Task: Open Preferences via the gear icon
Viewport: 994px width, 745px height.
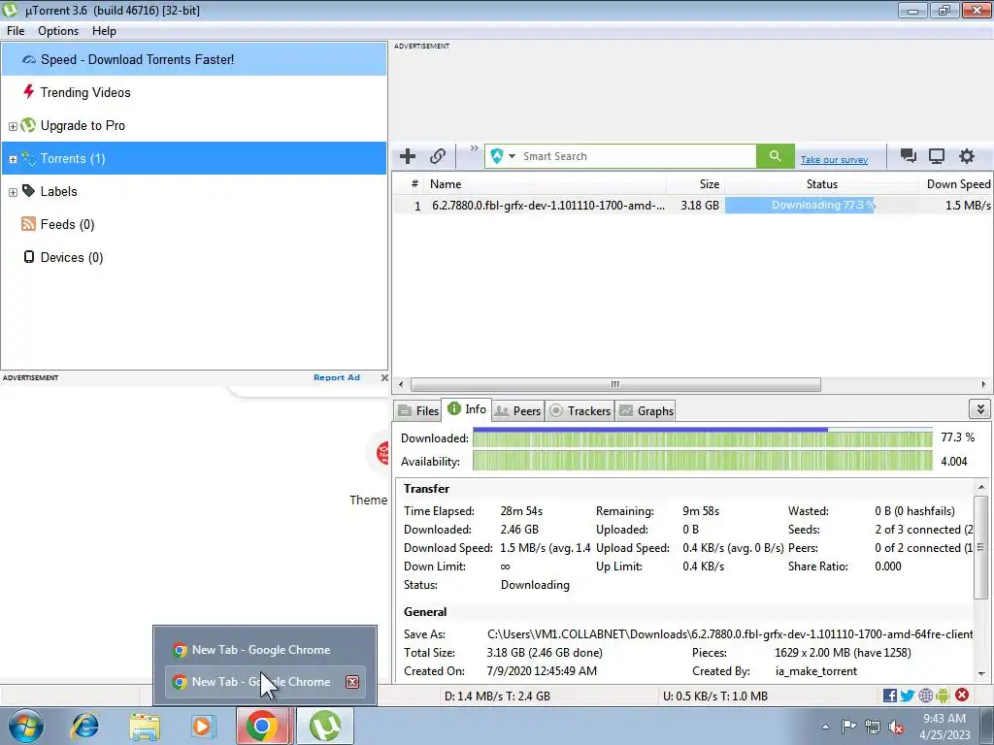Action: click(966, 156)
